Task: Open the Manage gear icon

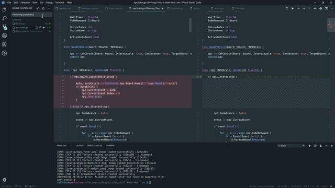Action: click(4, 180)
